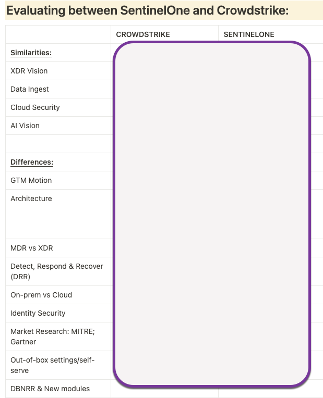The height and width of the screenshot is (398, 323).
Task: Click the Architecture row cell
Action: (31, 198)
